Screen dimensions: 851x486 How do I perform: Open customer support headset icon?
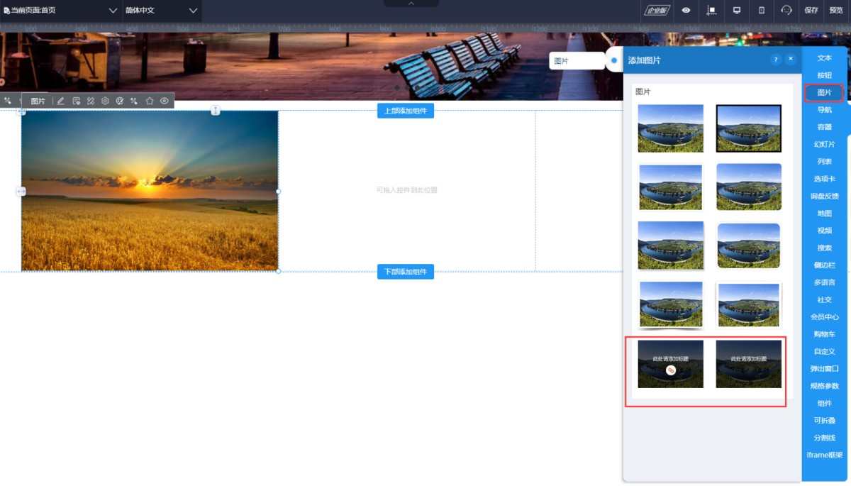786,11
